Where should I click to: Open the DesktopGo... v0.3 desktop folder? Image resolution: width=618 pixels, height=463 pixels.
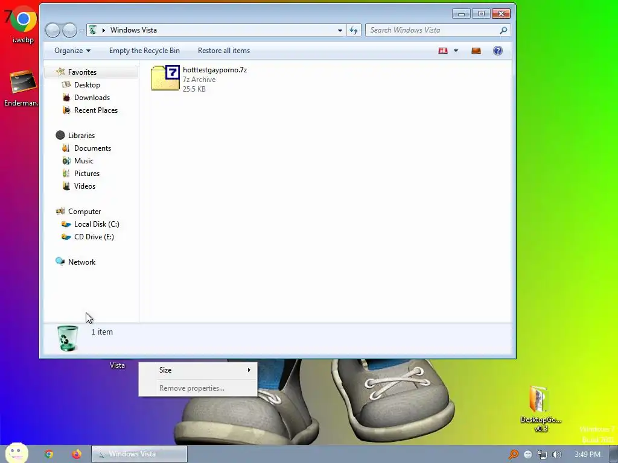coord(540,408)
